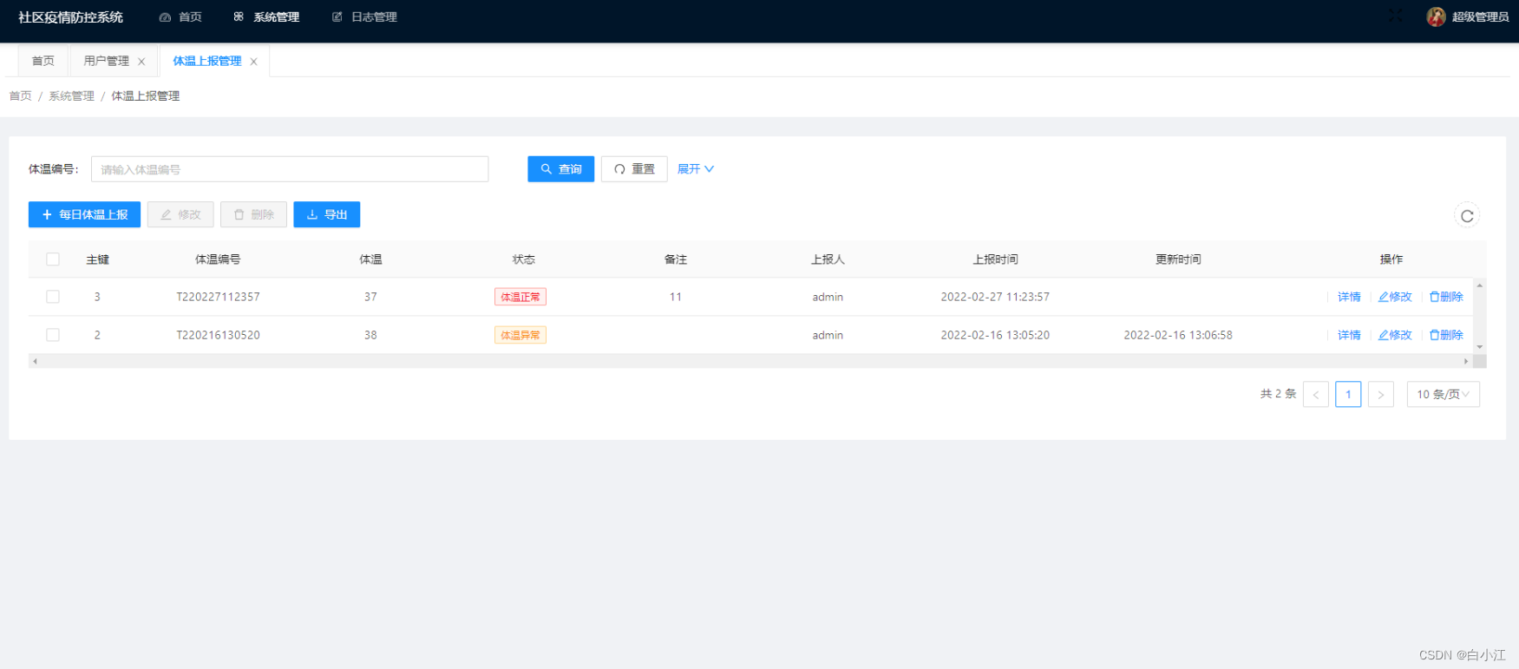
Task: Click the circular refresh table icon
Action: 1467,216
